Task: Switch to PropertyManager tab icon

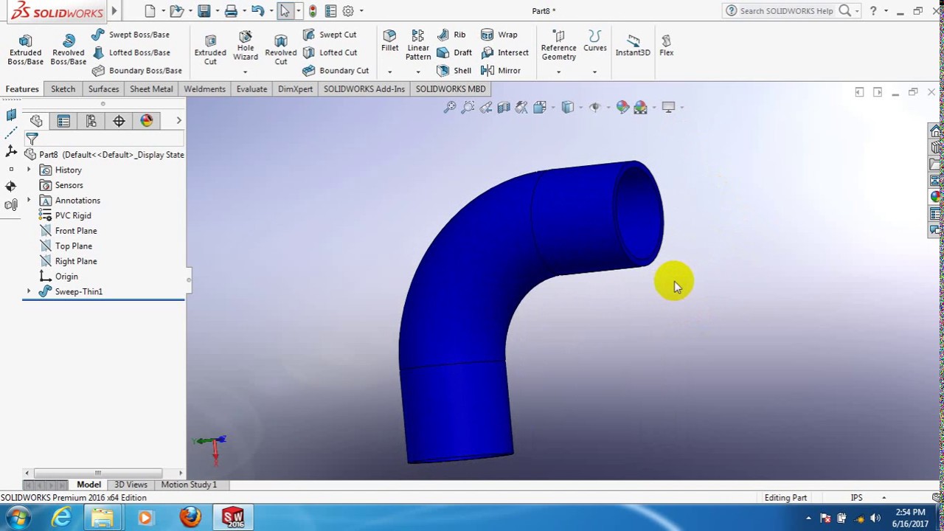Action: coord(63,121)
